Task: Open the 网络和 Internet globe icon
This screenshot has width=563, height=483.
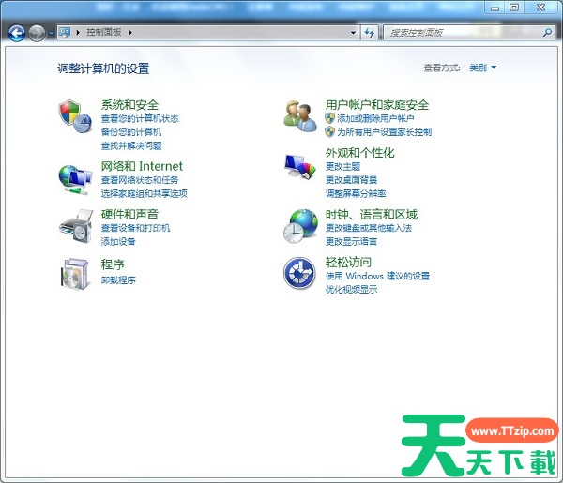Action: [x=75, y=179]
